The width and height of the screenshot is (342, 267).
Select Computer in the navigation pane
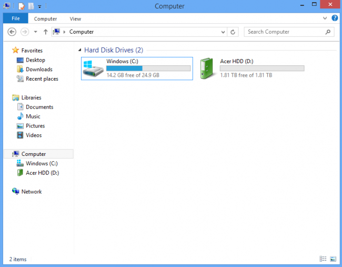coord(39,154)
